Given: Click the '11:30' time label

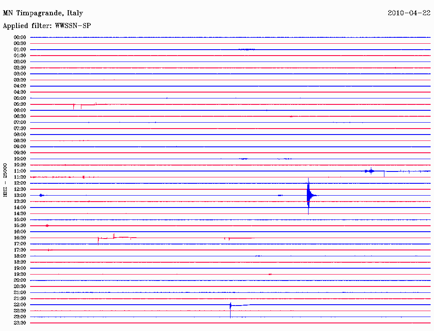Looking at the screenshot, I should (x=20, y=177).
